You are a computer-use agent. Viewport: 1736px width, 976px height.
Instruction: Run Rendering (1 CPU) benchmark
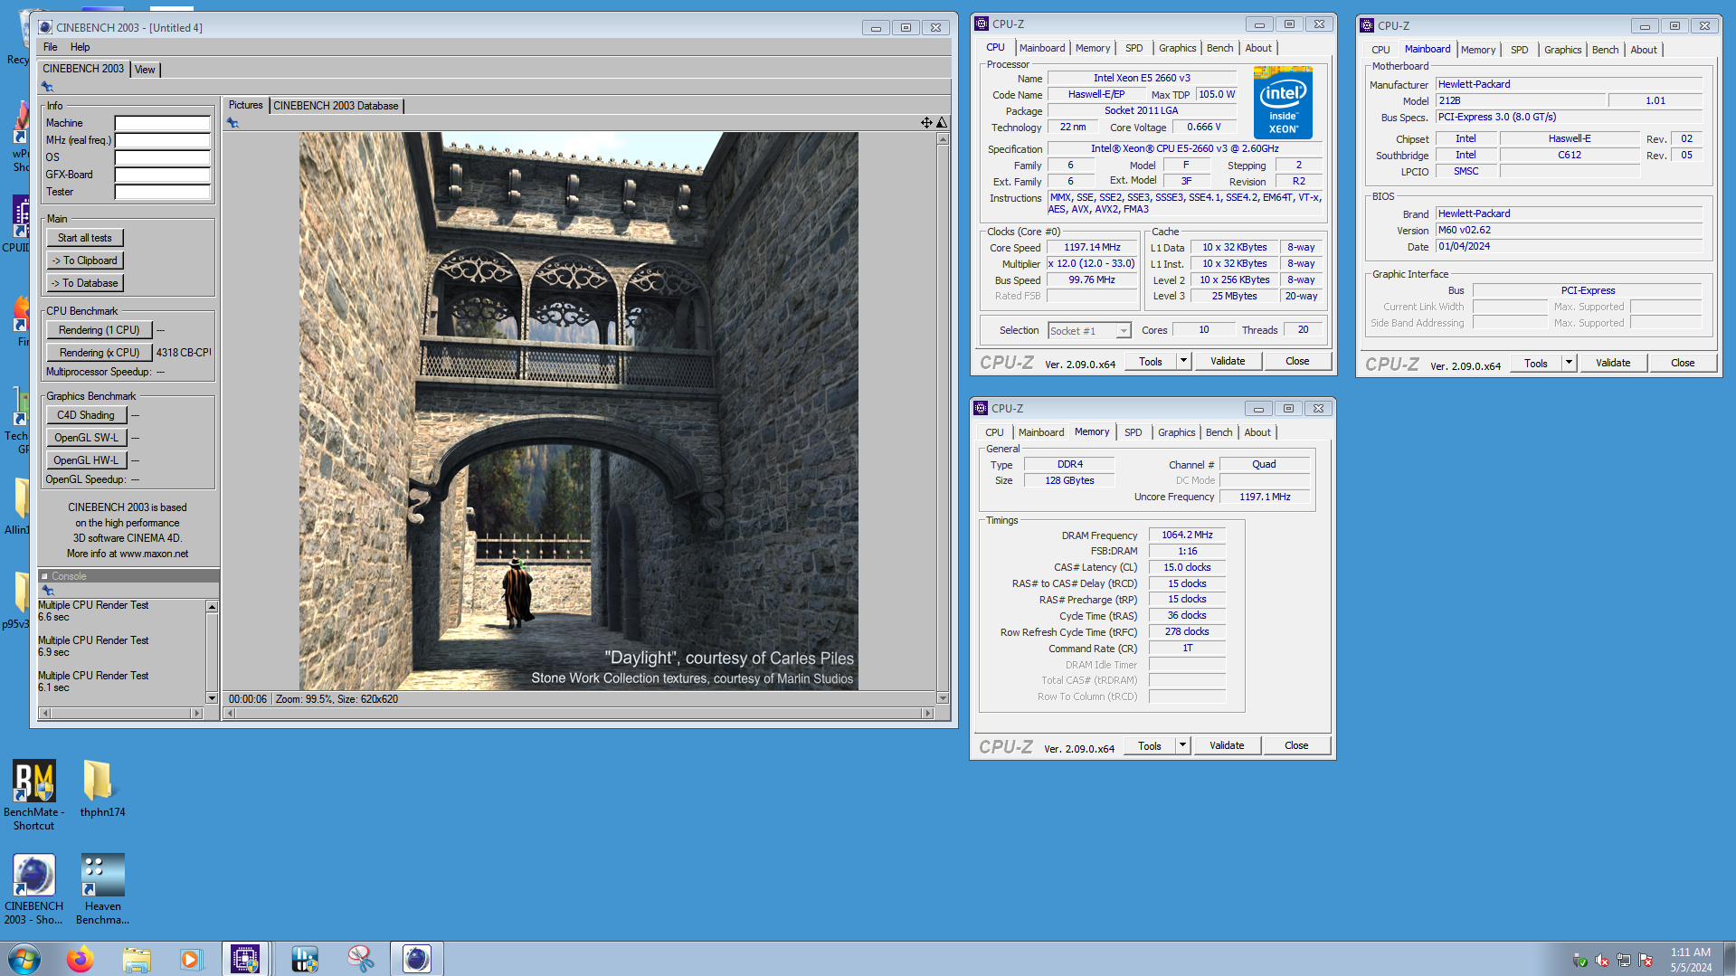(100, 330)
